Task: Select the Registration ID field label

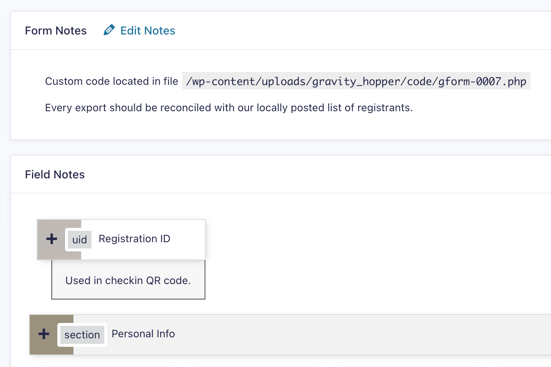Action: point(134,239)
